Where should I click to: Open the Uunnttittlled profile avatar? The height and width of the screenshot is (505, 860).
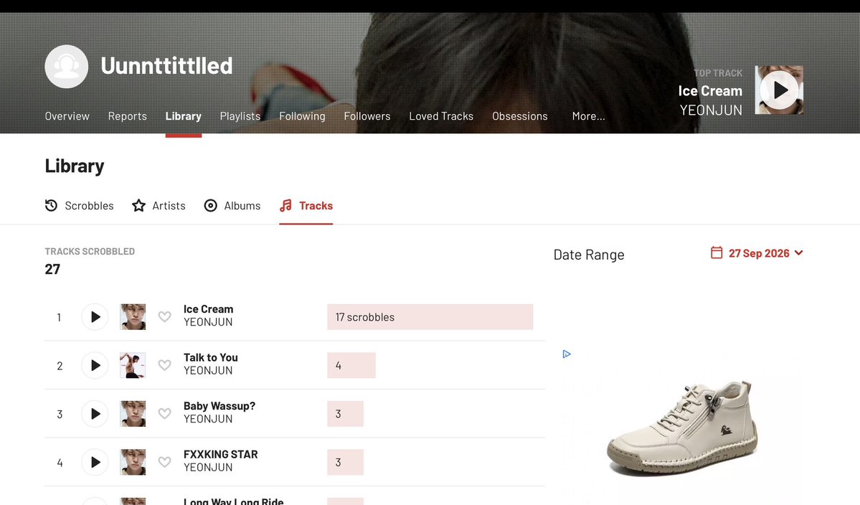coord(67,66)
